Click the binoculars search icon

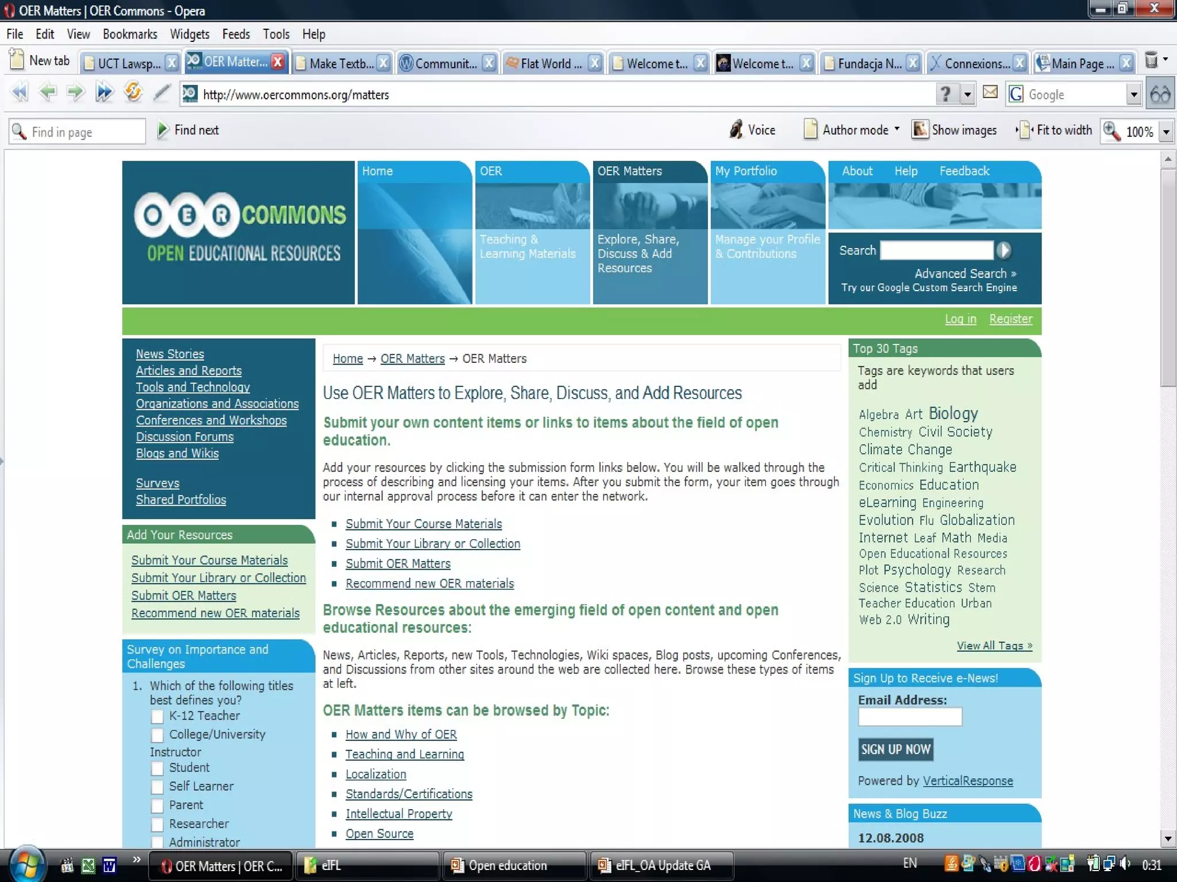(x=1160, y=94)
